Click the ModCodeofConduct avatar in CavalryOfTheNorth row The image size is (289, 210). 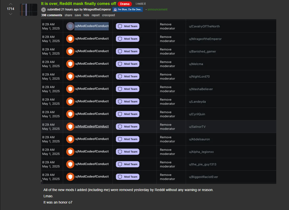tap(70, 26)
